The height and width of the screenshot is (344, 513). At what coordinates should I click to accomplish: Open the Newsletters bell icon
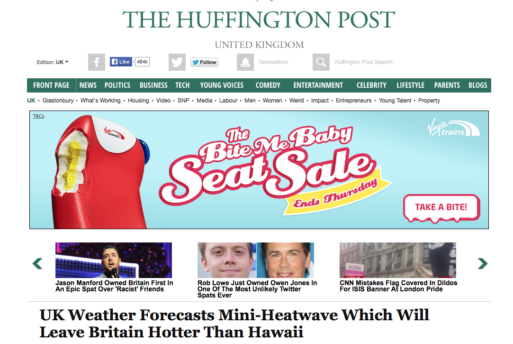click(245, 62)
